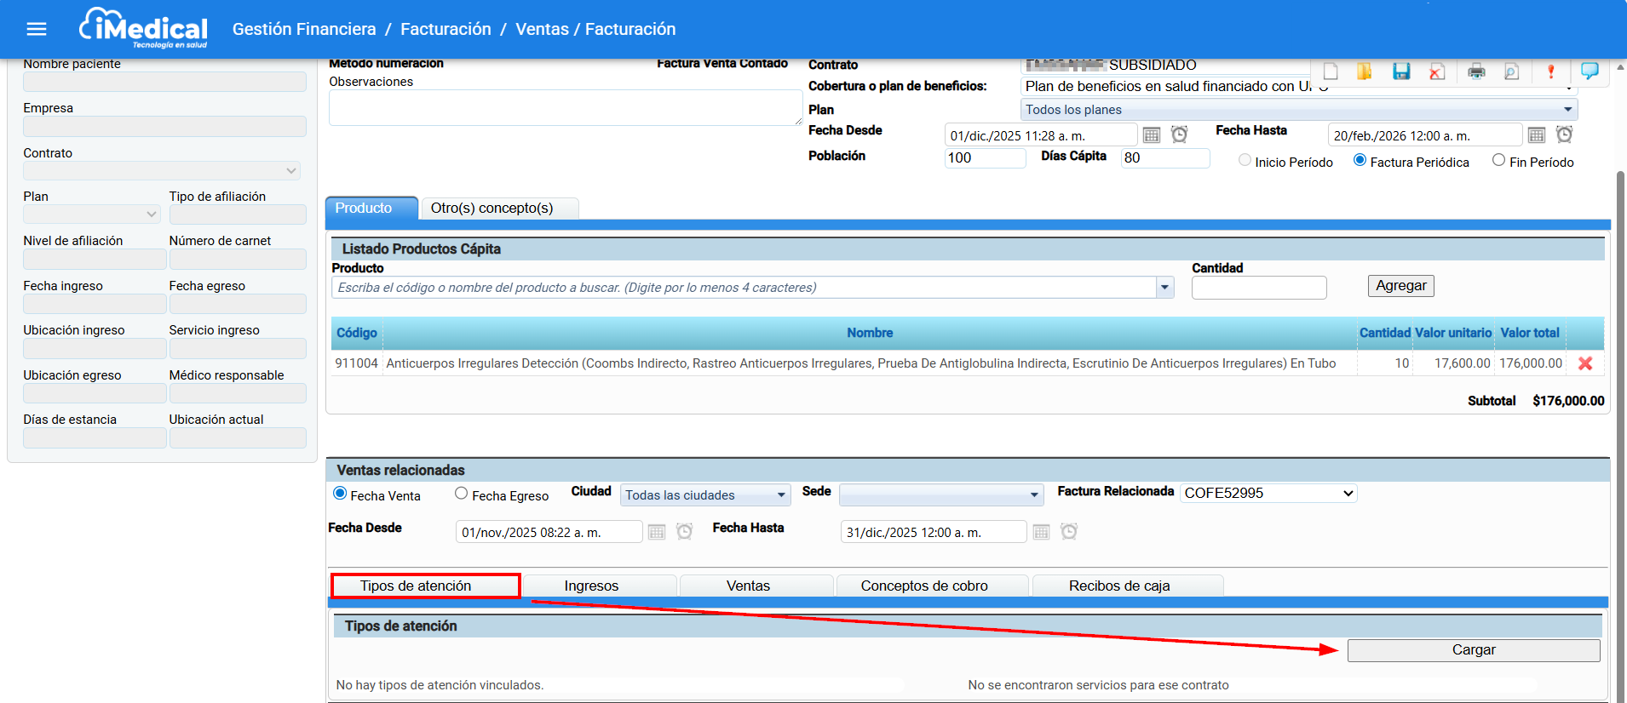The image size is (1627, 703).
Task: Click the Cantidad input field
Action: click(x=1258, y=288)
